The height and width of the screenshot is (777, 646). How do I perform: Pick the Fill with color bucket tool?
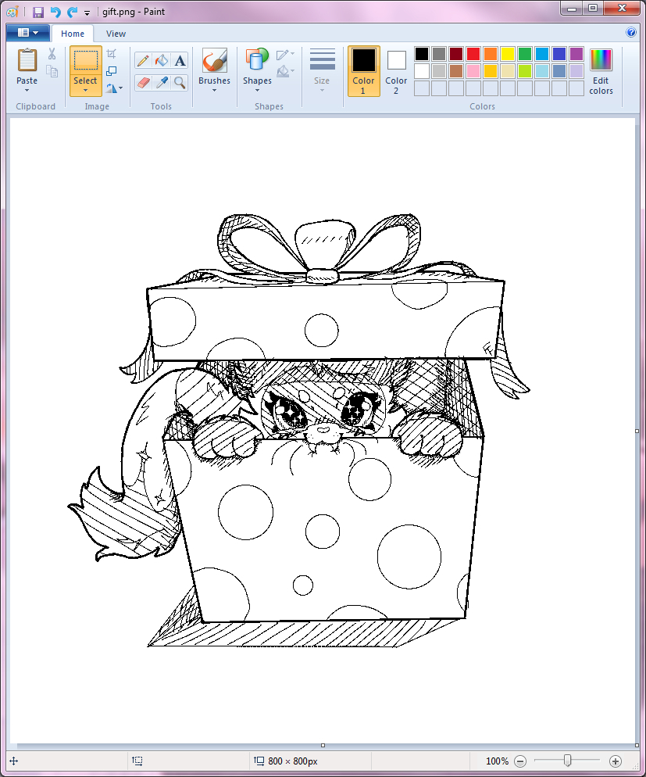(162, 61)
